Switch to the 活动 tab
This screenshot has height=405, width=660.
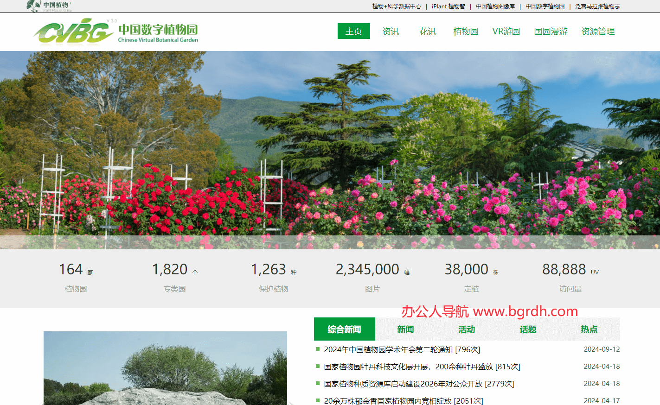tap(467, 329)
